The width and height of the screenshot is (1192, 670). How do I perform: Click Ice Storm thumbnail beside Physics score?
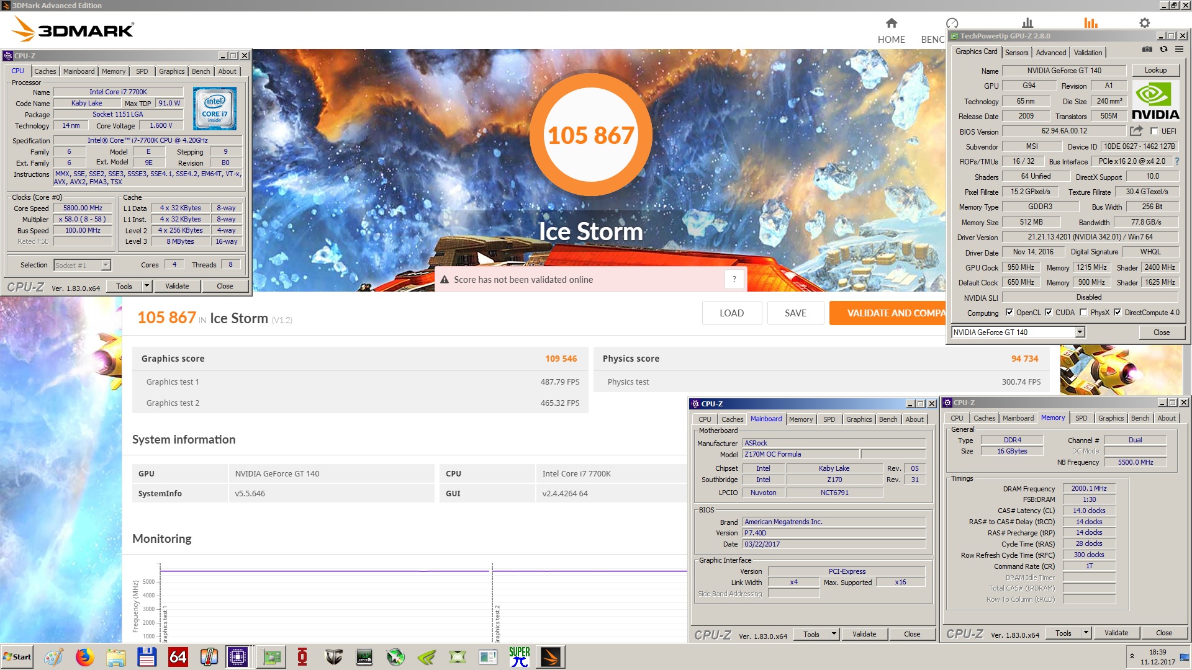1121,370
